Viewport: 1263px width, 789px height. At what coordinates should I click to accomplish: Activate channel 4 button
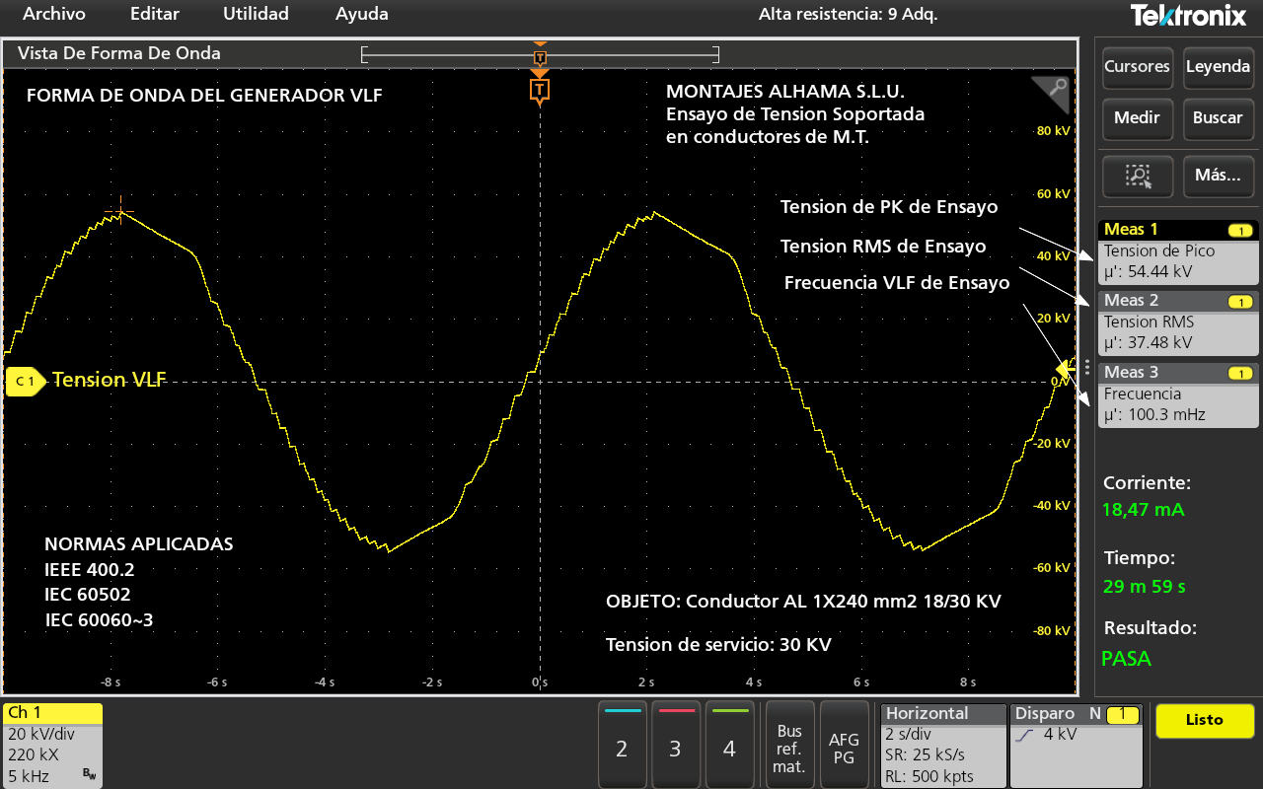[729, 745]
